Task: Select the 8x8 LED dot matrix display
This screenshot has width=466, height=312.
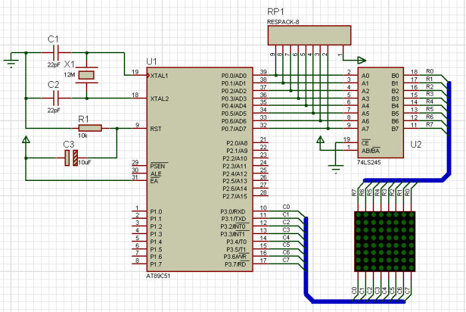Action: coord(385,241)
